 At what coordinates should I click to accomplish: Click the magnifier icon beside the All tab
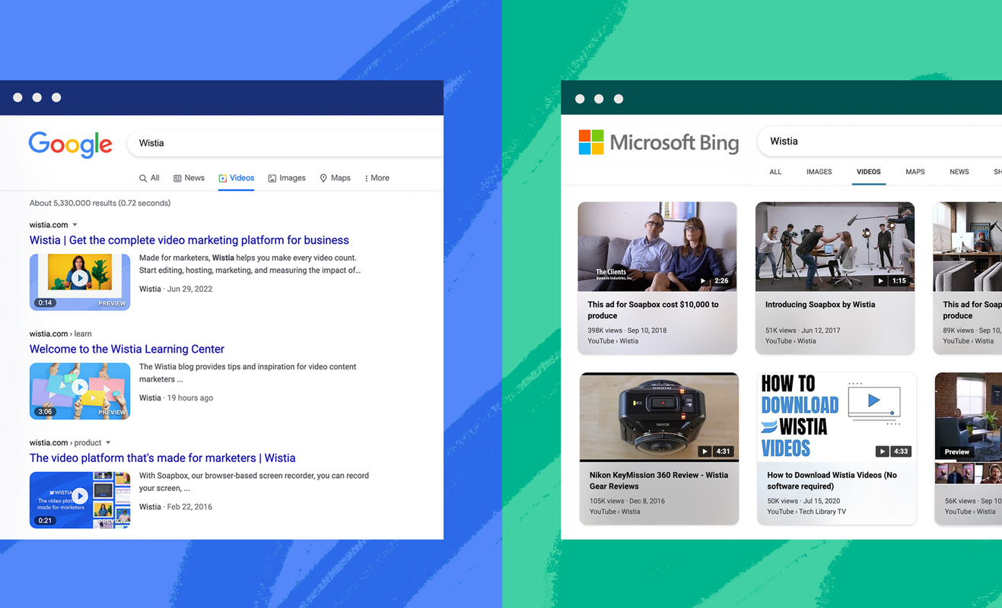tap(142, 178)
